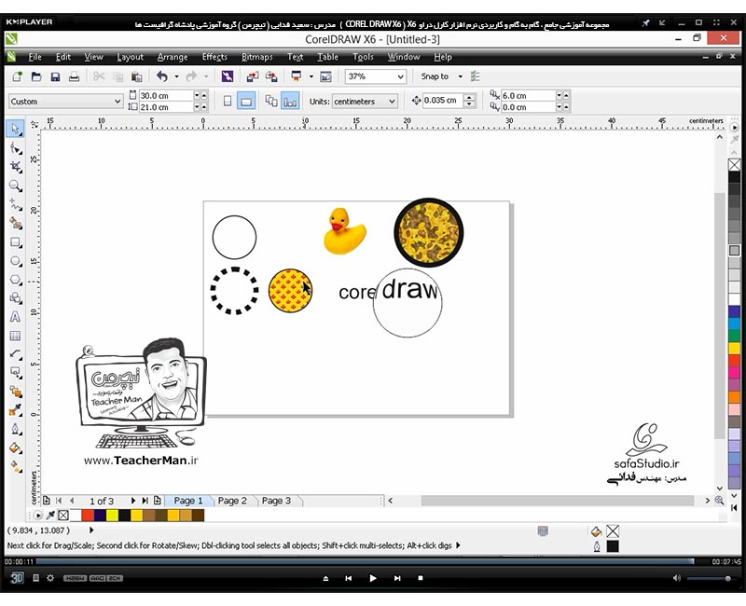Click the Paste icon

[137, 76]
